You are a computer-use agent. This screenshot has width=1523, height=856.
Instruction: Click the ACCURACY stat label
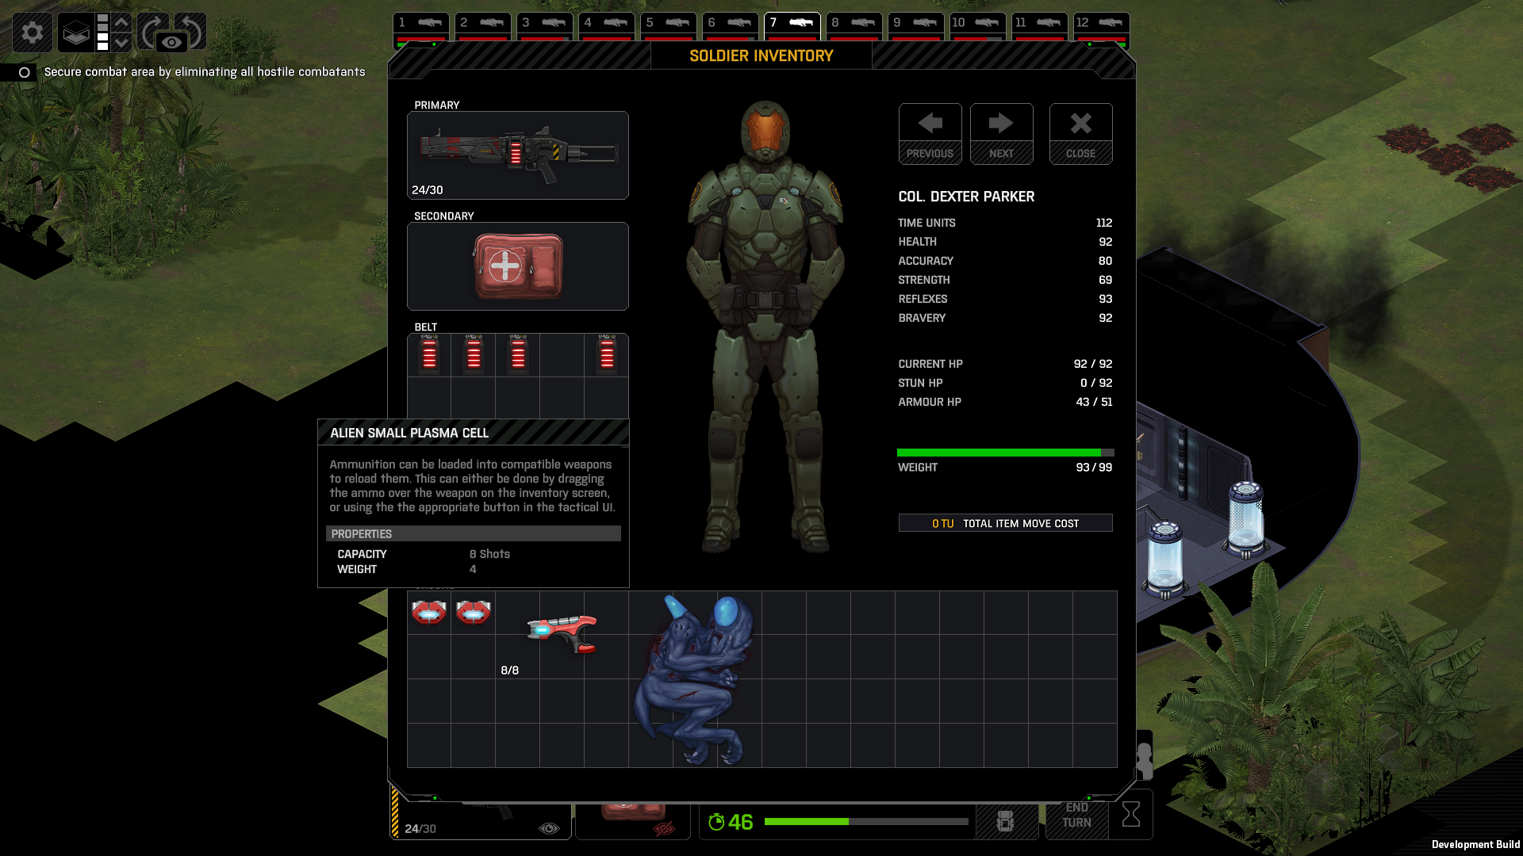[x=926, y=261]
